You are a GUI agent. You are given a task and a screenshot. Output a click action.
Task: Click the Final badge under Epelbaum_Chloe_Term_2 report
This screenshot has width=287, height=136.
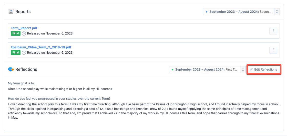[x=16, y=52]
